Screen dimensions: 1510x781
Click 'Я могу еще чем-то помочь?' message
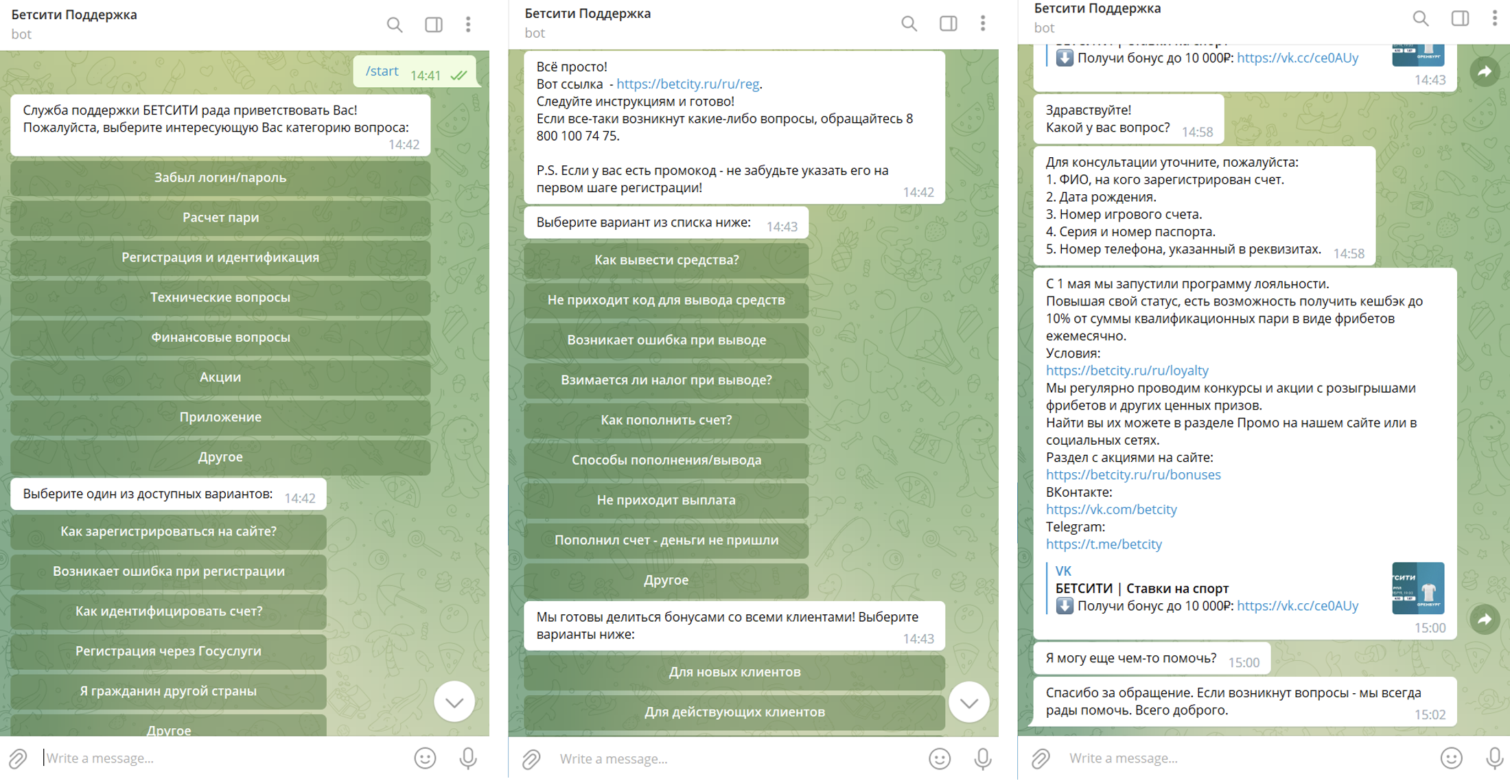(1152, 659)
